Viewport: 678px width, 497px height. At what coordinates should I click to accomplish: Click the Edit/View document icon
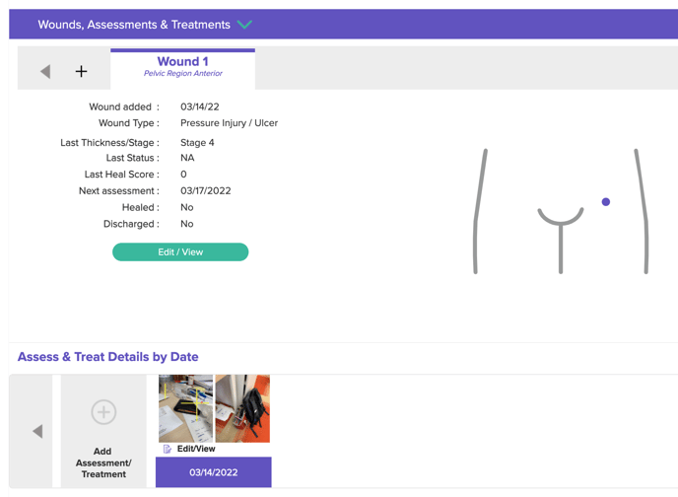pyautogui.click(x=168, y=450)
